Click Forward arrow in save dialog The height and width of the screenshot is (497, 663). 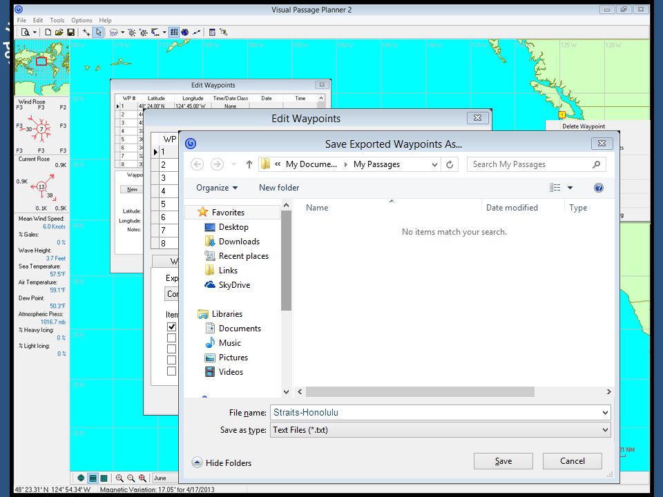[x=217, y=164]
